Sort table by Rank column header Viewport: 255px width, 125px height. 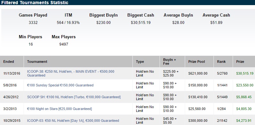[x=221, y=62]
